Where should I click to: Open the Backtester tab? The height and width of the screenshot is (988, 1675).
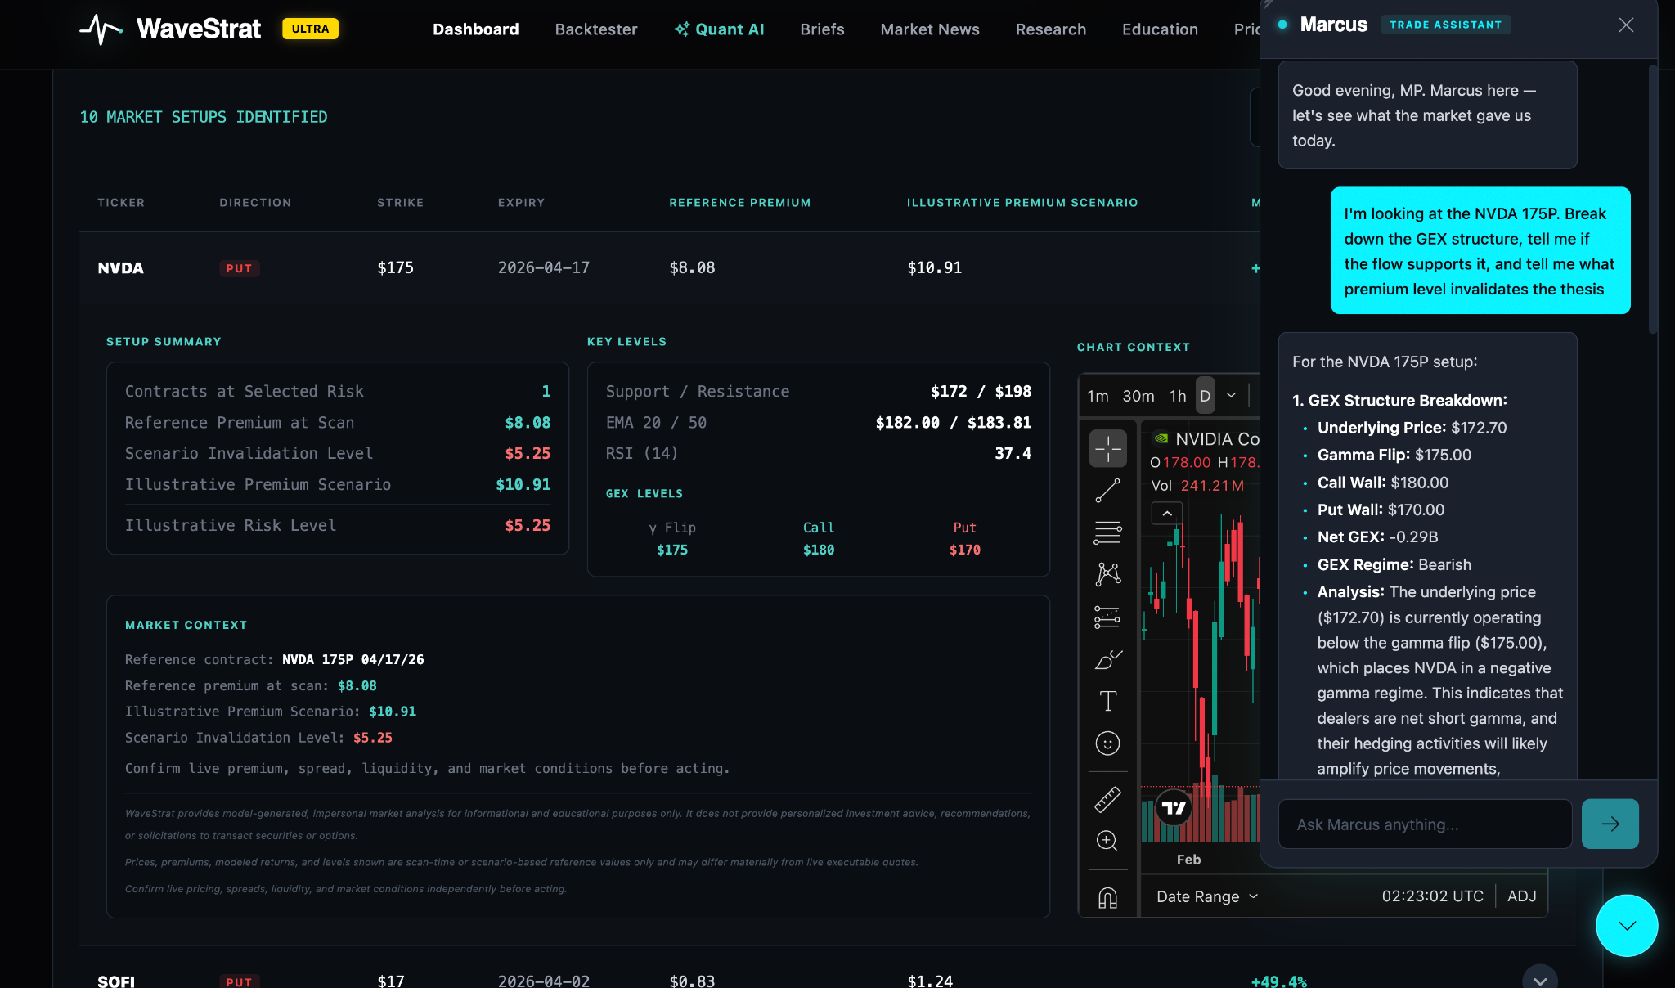tap(595, 29)
